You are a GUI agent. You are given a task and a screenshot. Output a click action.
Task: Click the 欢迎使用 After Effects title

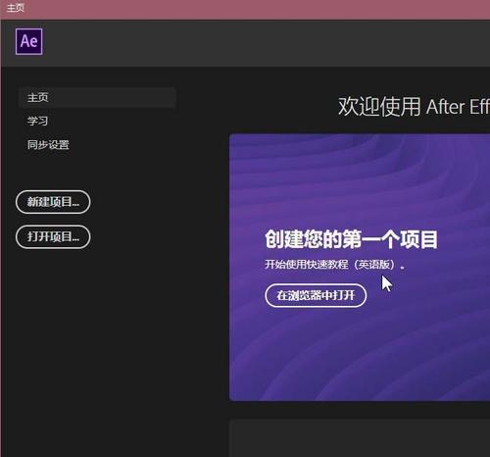pyautogui.click(x=414, y=107)
